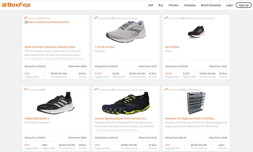Open the 3ps-070722 listing
This screenshot has height=152, width=253.
(172, 47)
